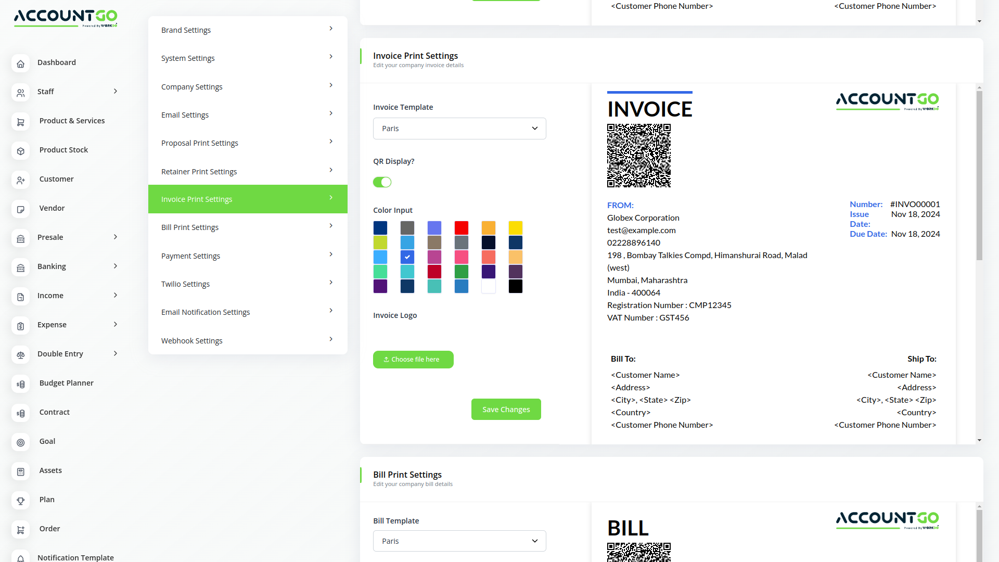
Task: Click the currently checked blue color swatch
Action: (407, 257)
